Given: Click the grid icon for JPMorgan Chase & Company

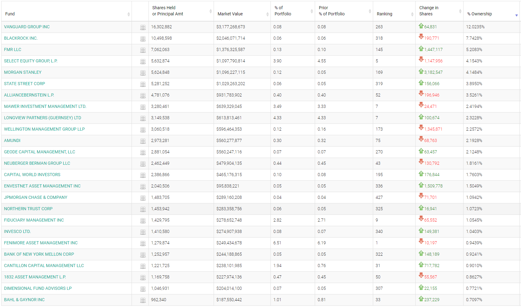Looking at the screenshot, I should (143, 198).
